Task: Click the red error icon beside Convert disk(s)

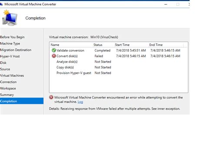Action: click(54, 56)
